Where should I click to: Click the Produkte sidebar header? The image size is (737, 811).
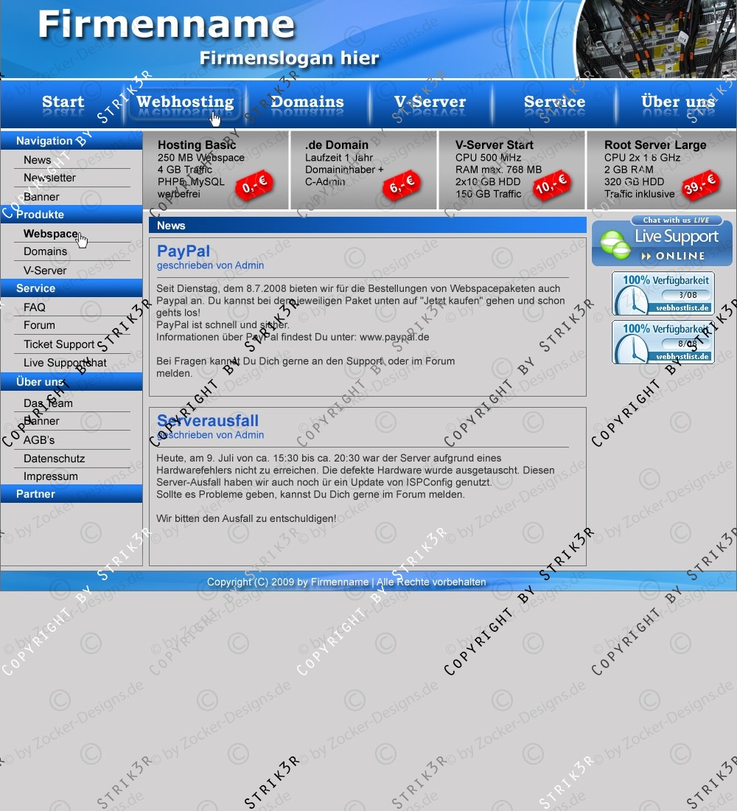click(x=71, y=214)
